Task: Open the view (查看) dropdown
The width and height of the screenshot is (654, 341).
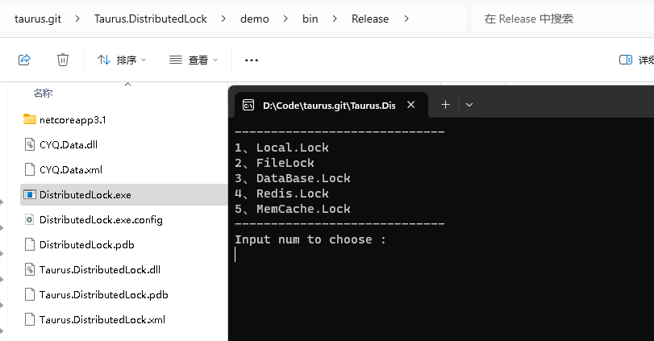Action: click(x=194, y=60)
